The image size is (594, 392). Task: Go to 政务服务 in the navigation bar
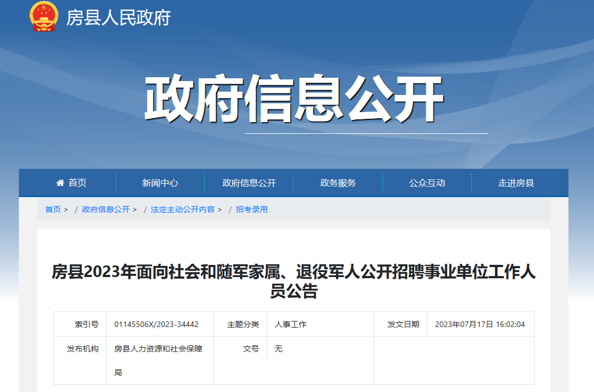point(338,183)
